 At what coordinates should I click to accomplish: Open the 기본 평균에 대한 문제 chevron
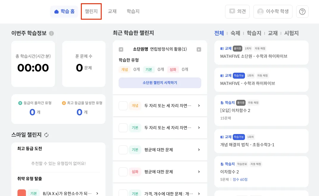point(199,150)
